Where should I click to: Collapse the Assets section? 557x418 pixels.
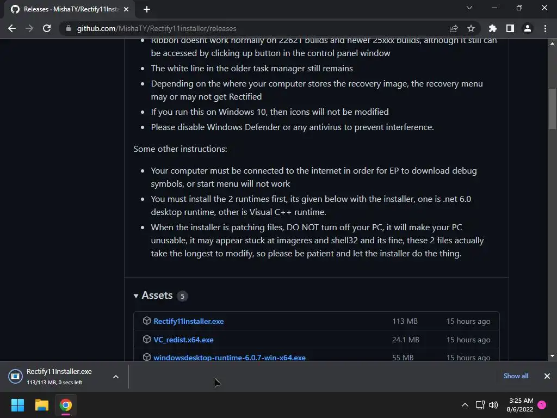135,296
